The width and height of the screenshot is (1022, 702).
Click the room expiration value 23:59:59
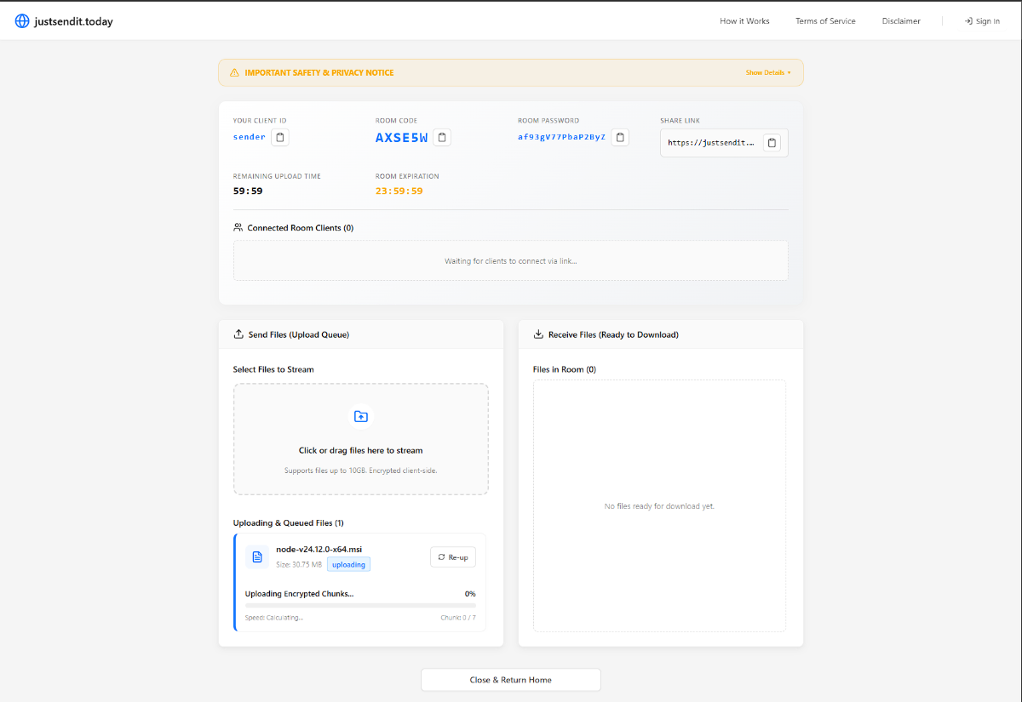point(399,191)
